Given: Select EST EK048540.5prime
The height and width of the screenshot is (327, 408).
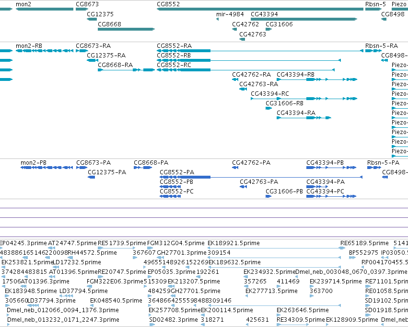Looking at the screenshot, I should 116,301.
